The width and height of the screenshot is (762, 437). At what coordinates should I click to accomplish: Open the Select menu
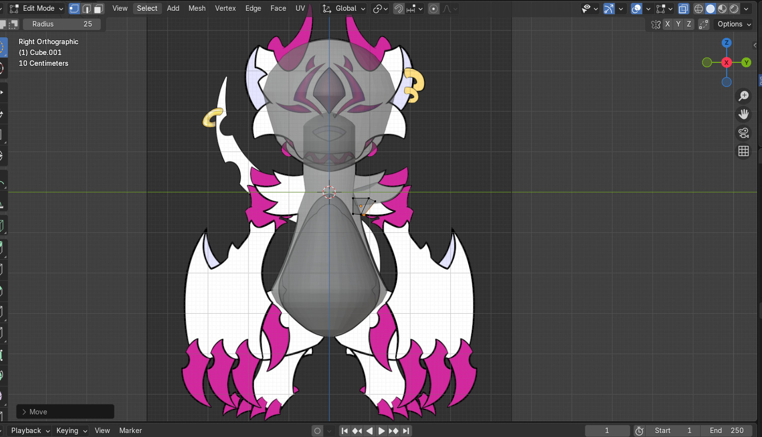coord(147,8)
